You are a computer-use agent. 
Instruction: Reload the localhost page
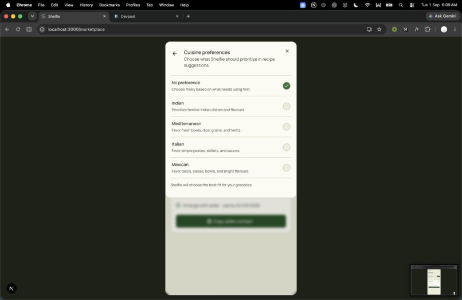(18, 29)
